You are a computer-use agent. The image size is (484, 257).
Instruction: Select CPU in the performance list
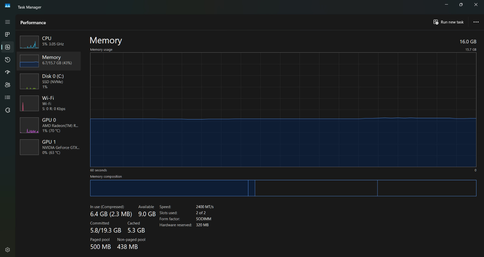[x=49, y=42]
